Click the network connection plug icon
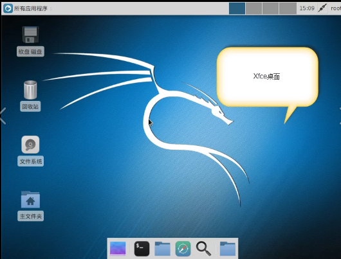Screen dimensions: 341x259 coord(322,8)
